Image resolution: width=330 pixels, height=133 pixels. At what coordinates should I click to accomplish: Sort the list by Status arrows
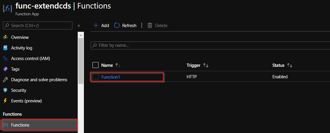(x=290, y=65)
